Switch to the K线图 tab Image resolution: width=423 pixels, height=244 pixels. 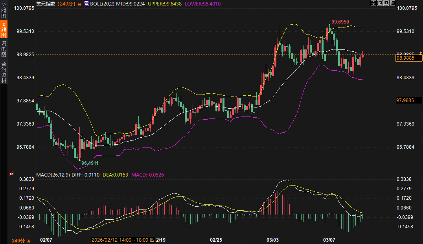click(x=4, y=29)
